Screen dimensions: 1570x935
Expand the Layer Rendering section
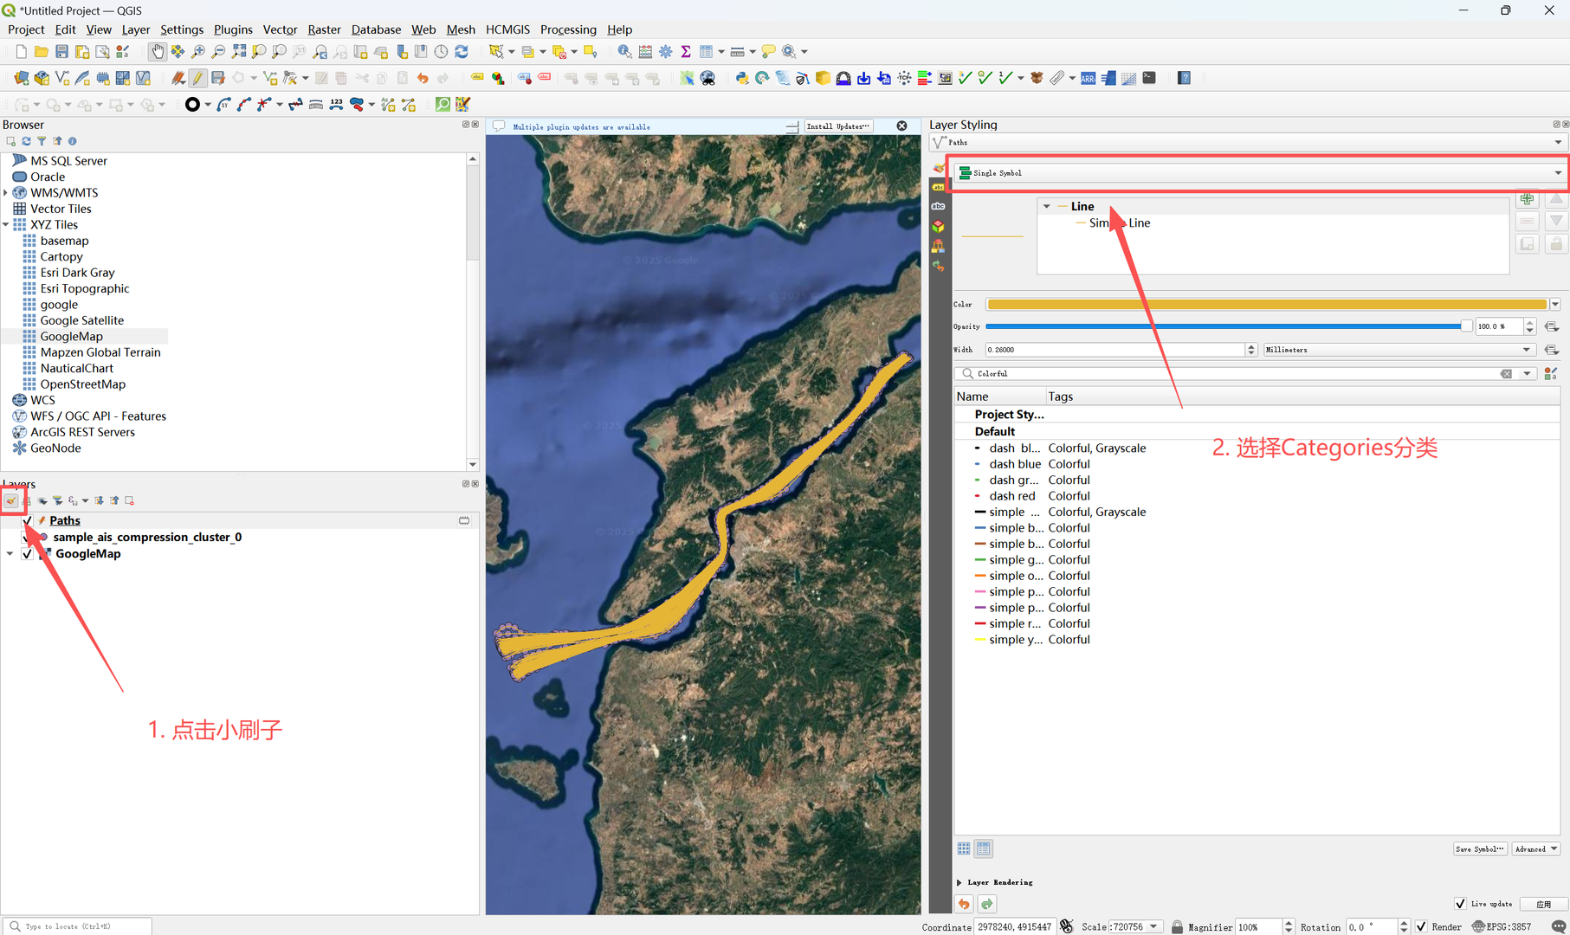coord(959,882)
